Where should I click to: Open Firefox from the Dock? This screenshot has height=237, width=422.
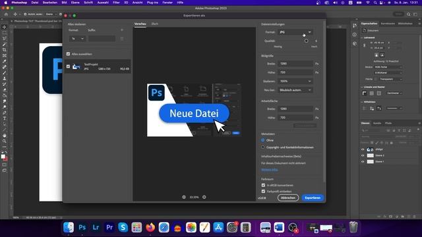click(150, 228)
